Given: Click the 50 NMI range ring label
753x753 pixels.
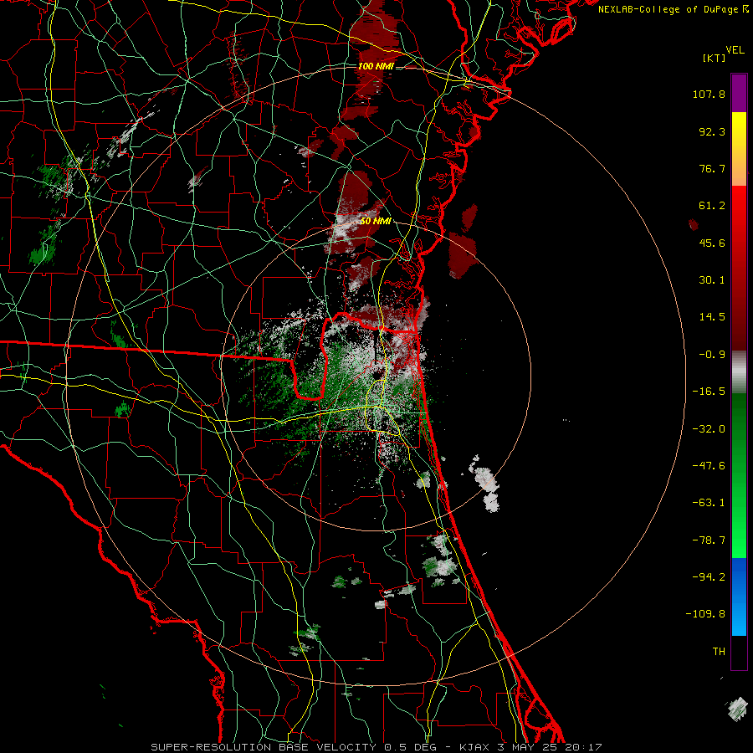Looking at the screenshot, I should pos(376,221).
